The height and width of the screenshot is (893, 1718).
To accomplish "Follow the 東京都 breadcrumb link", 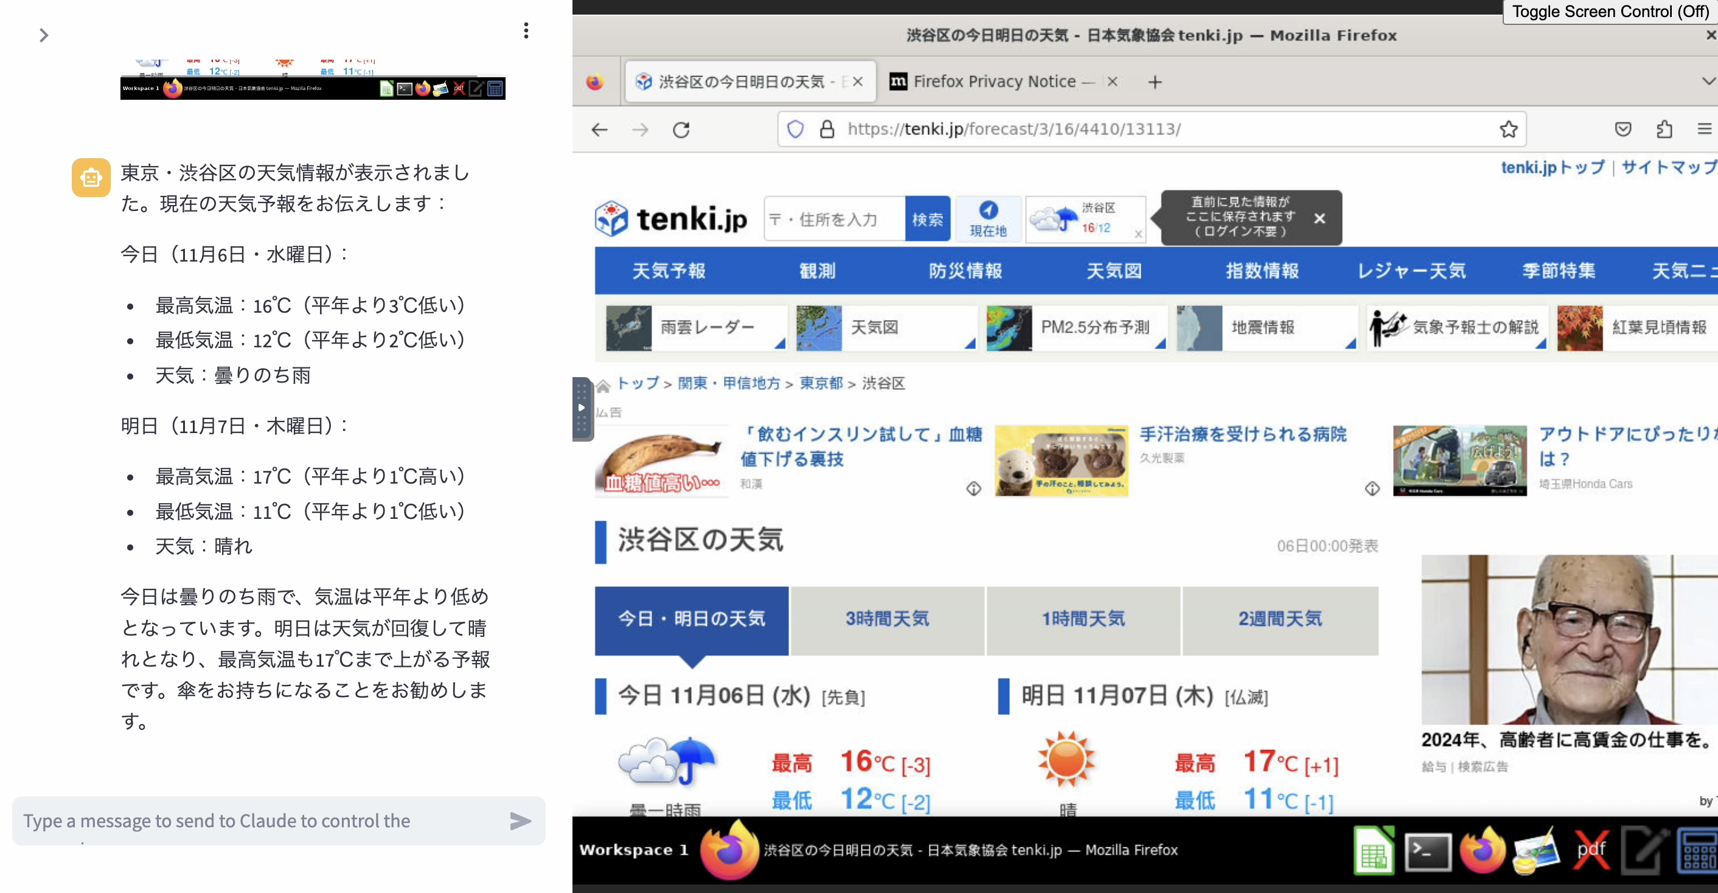I will point(821,383).
